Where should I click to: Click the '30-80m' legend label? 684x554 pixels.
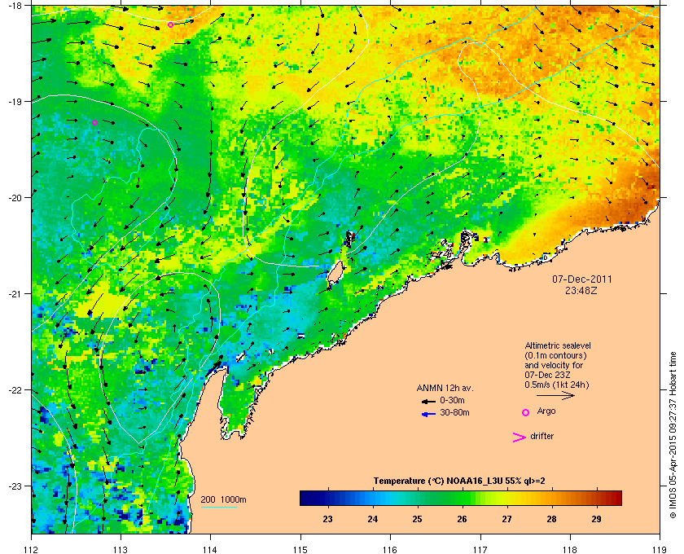454,412
